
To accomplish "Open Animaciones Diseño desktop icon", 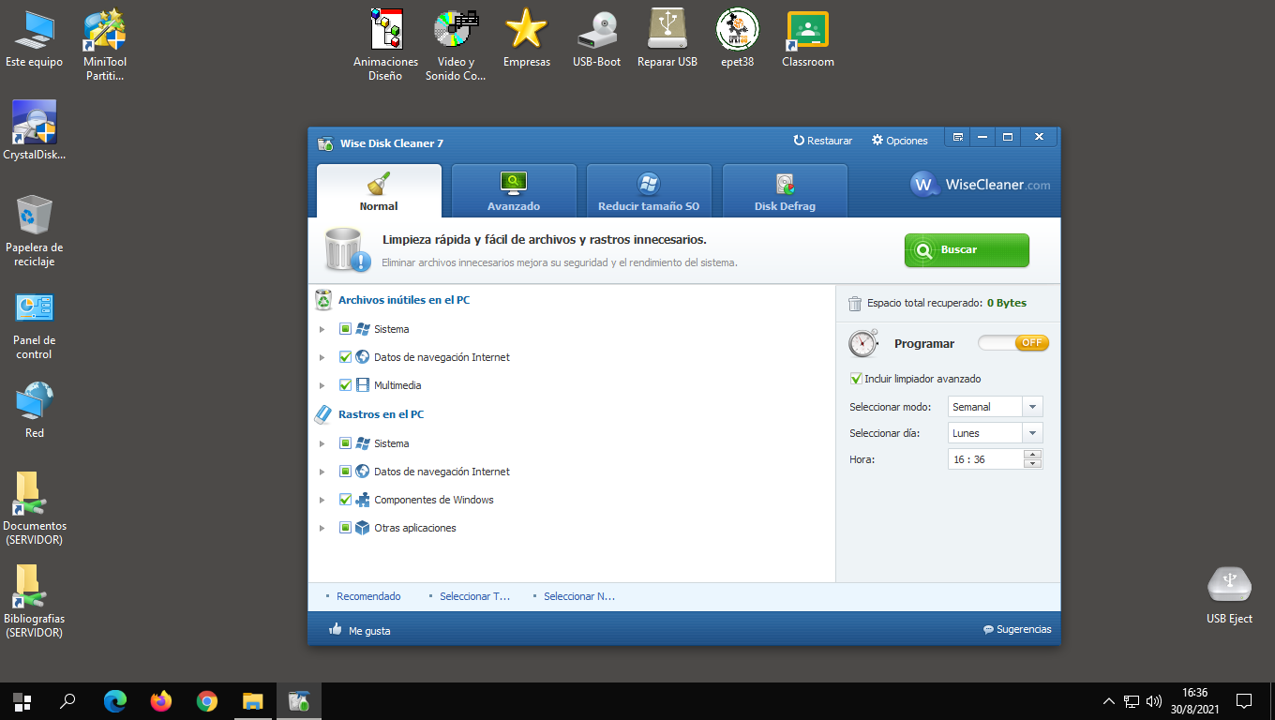I will click(x=385, y=45).
